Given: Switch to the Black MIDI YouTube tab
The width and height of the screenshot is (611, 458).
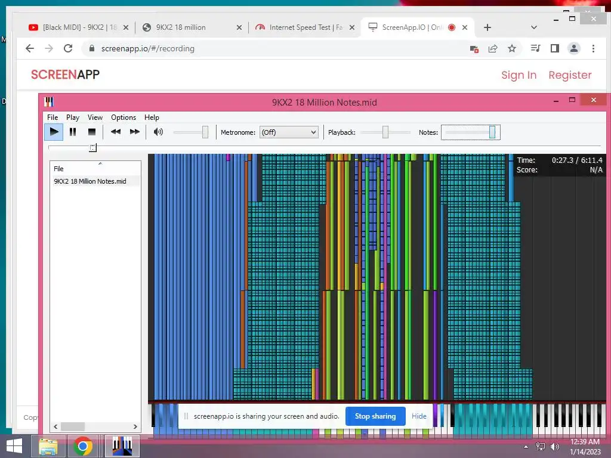Looking at the screenshot, I should 72,27.
